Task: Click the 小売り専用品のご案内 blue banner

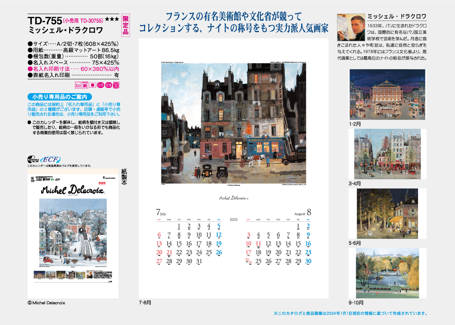Action: pos(60,97)
